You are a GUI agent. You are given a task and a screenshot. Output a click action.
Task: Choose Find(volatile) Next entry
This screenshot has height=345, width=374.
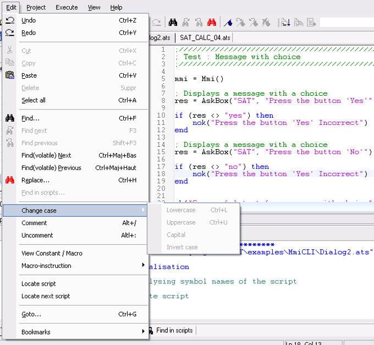[75, 155]
